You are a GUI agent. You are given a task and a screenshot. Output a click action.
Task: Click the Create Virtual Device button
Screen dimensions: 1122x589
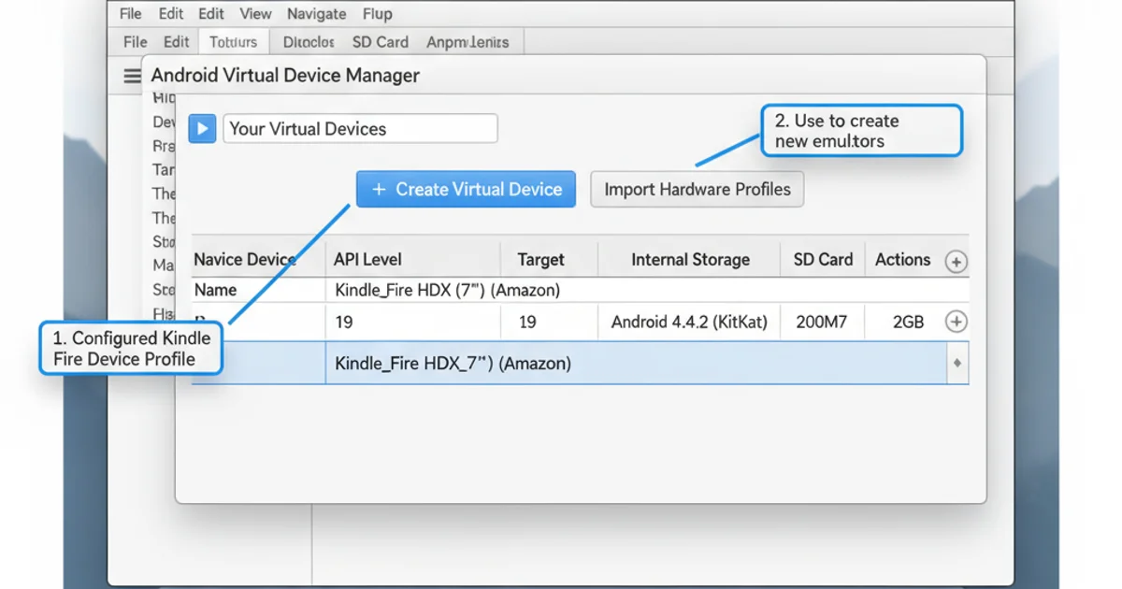(x=465, y=189)
